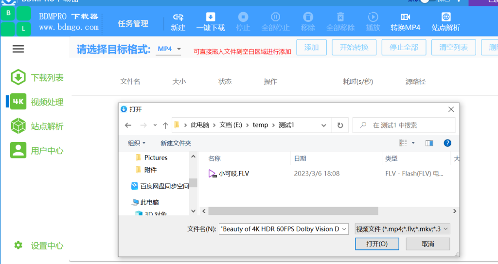Sort by the 日期 column
Image resolution: width=498 pixels, height=264 pixels.
[300, 158]
